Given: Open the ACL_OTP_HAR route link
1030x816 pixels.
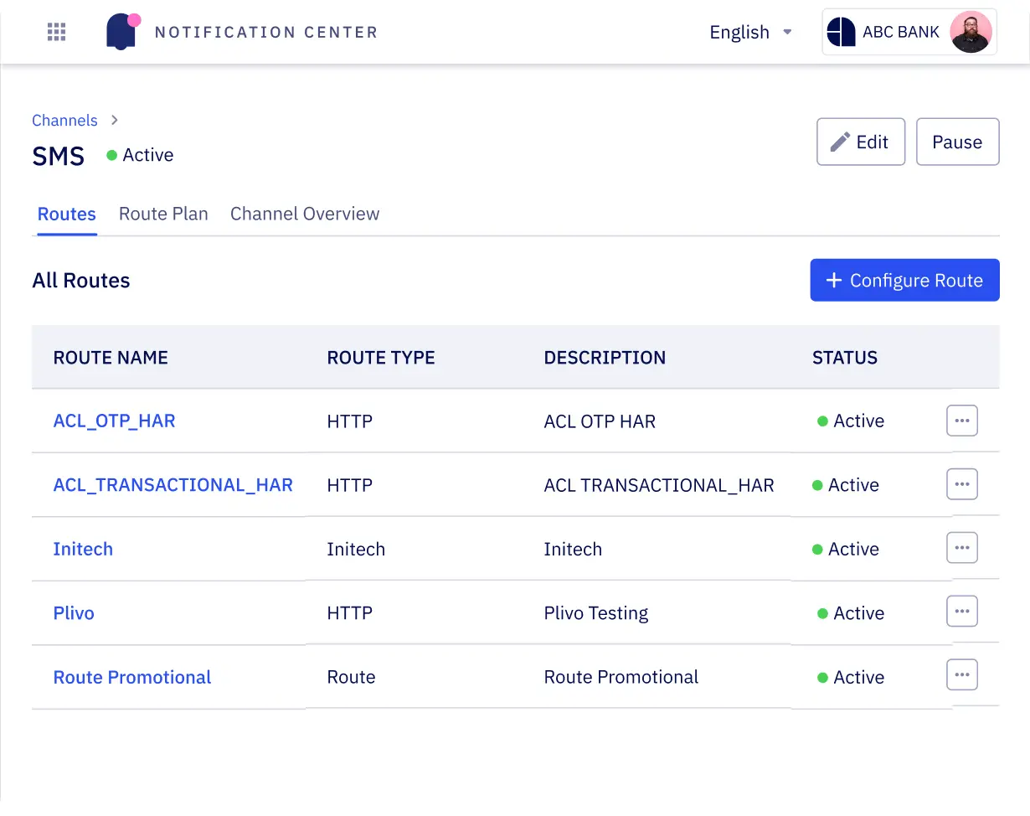Looking at the screenshot, I should (114, 421).
